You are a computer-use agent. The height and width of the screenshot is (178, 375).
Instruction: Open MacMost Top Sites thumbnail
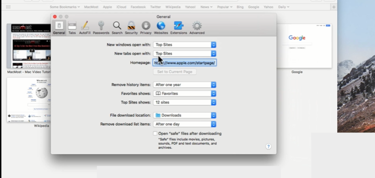tap(29, 46)
